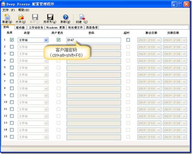Image resolution: width=192 pixels, height=154 pixels.
Task: Open the expiration date dropdown in row 11
Action: click(x=184, y=109)
